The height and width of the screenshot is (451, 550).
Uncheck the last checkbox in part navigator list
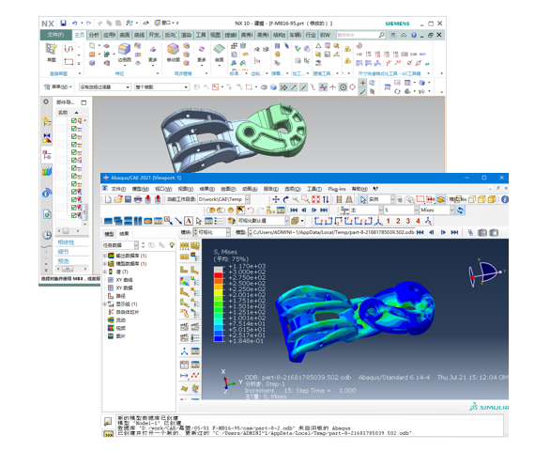pos(74,215)
